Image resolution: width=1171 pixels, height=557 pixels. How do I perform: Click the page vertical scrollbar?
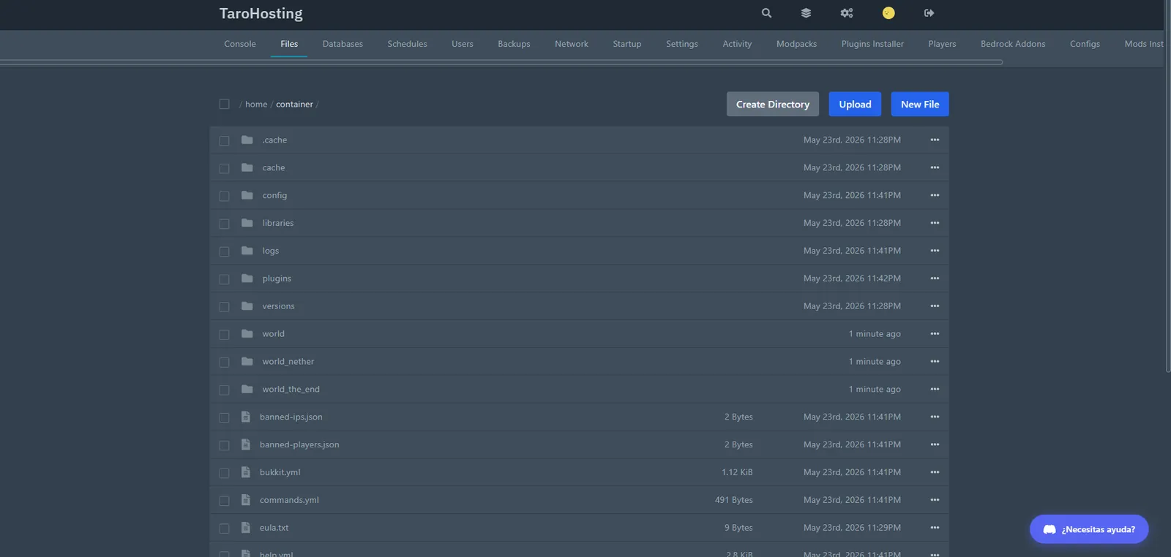(1168, 186)
